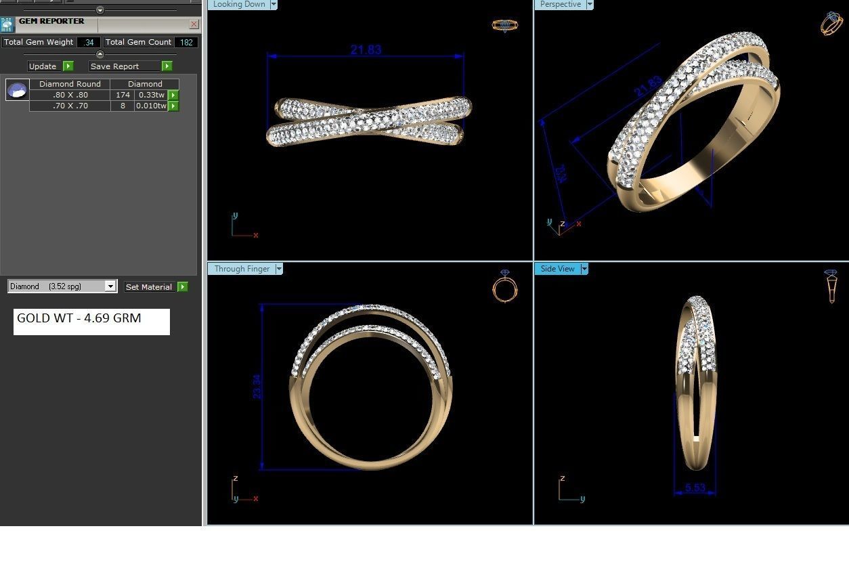Screen dimensions: 849x581
Task: Open the Perspective viewport dropdown arrow
Action: click(x=590, y=4)
